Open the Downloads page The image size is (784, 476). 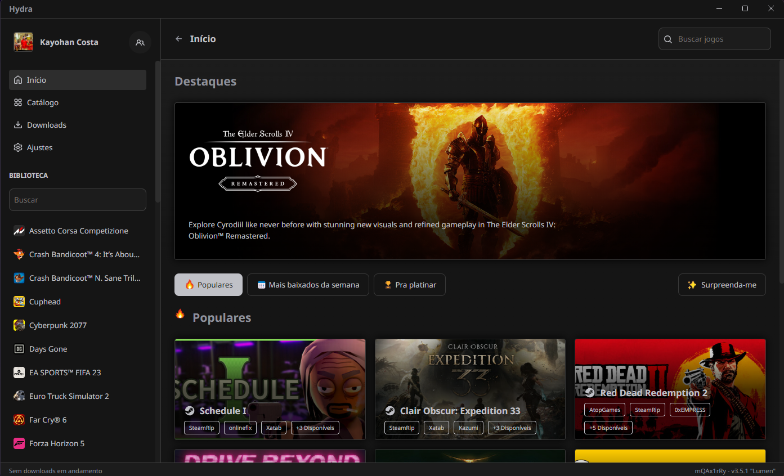tap(78, 125)
